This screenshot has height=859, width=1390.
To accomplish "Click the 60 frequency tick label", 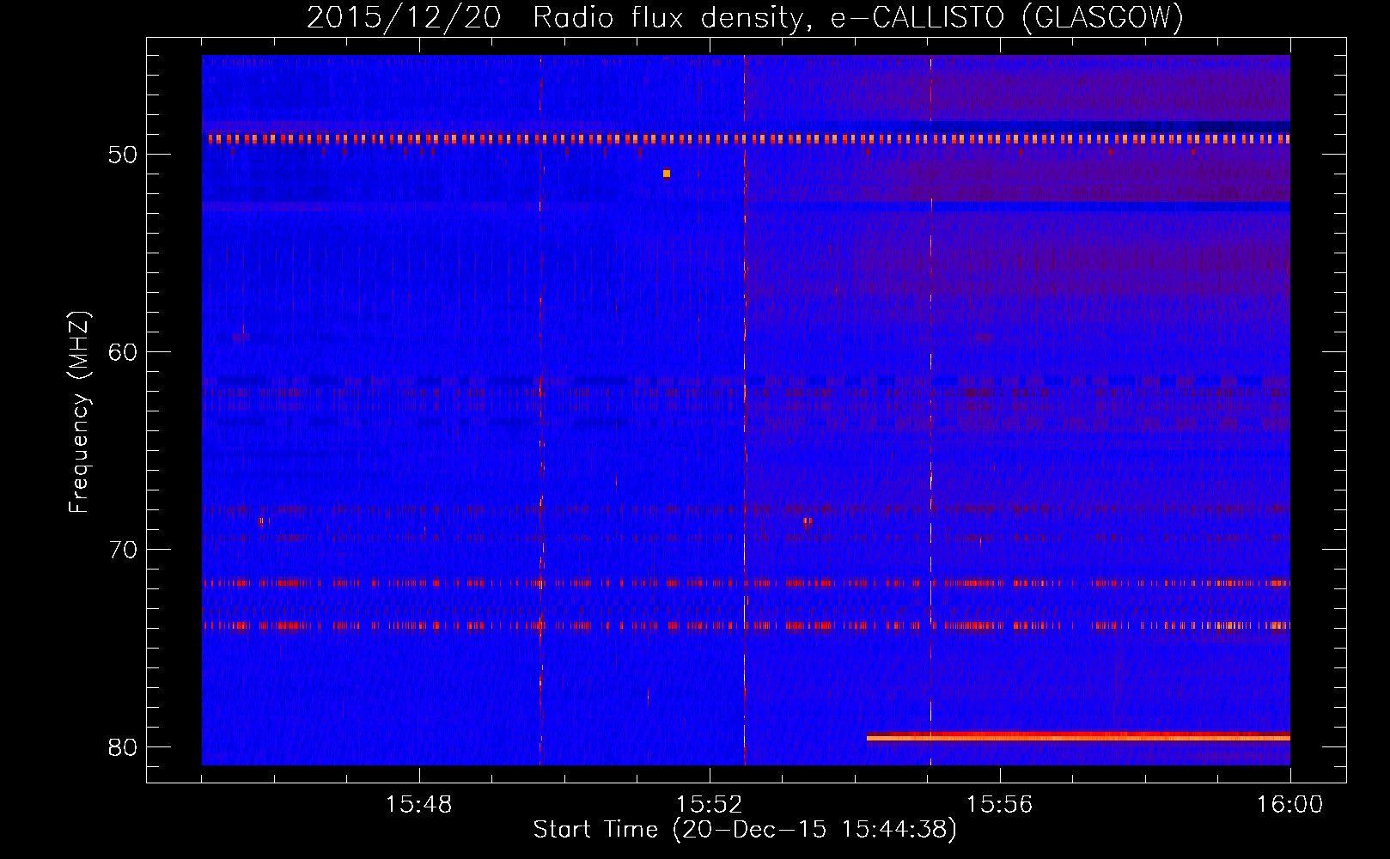I will click(123, 352).
